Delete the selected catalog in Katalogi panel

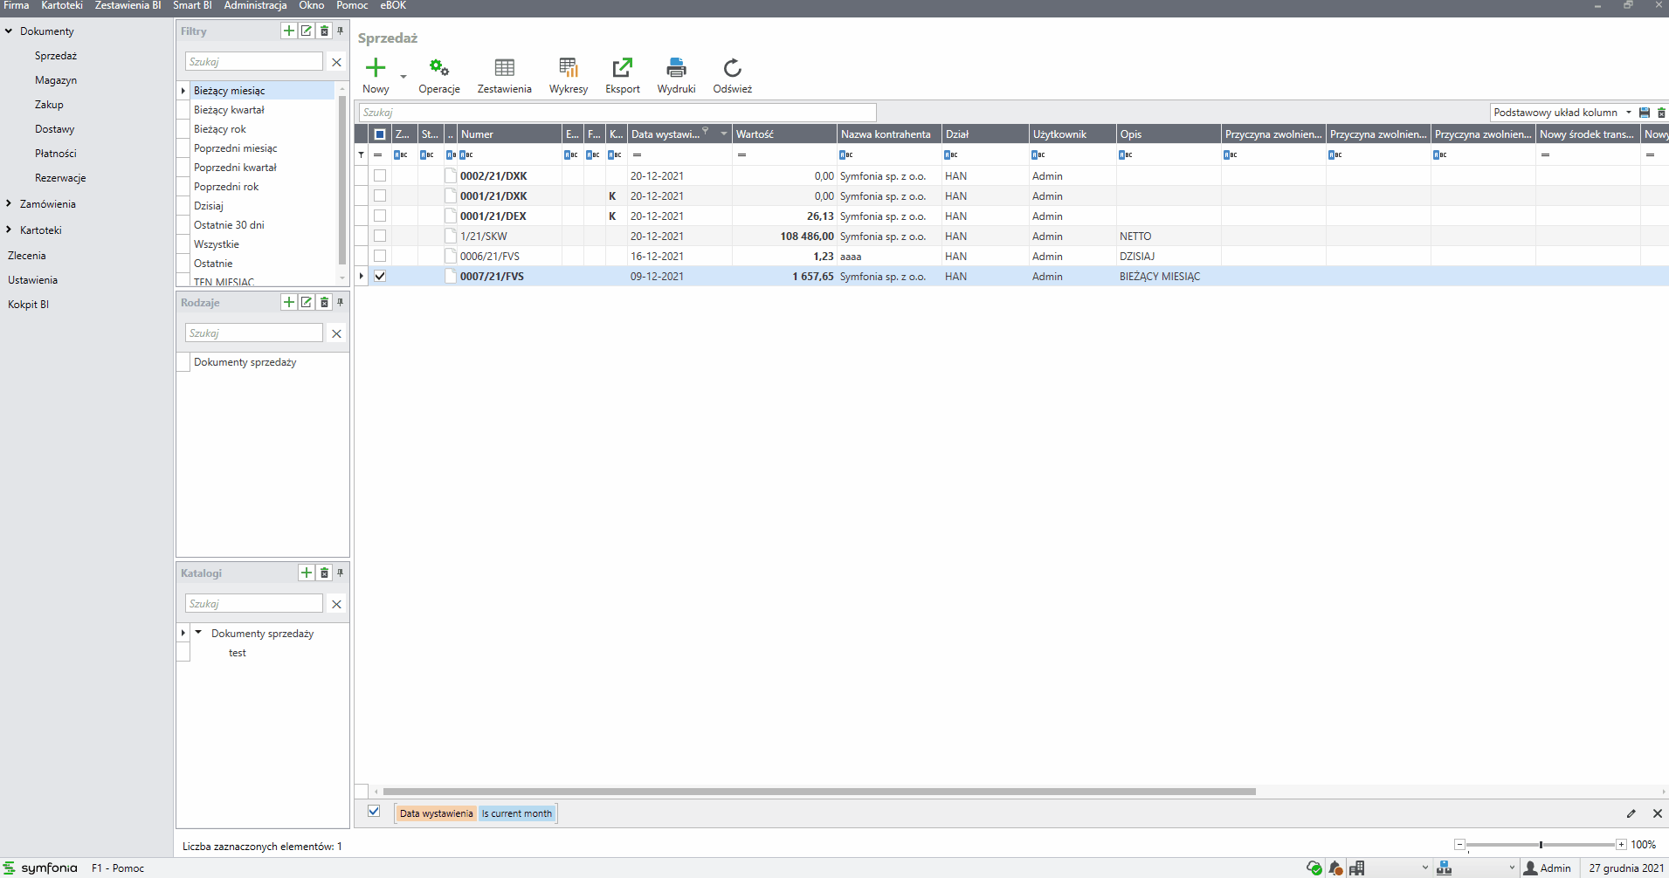pos(324,573)
